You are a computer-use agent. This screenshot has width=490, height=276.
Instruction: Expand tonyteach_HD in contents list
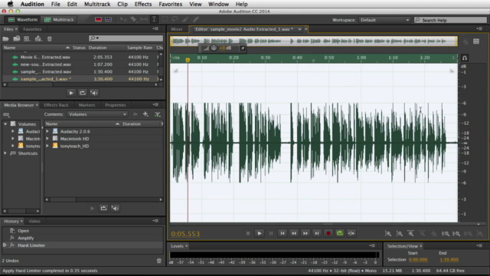coord(47,146)
